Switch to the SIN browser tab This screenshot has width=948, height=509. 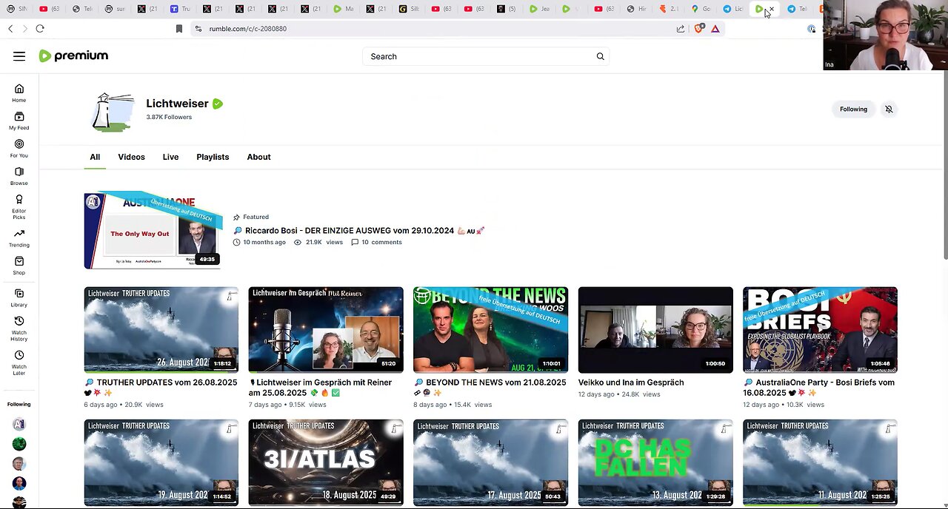click(18, 9)
